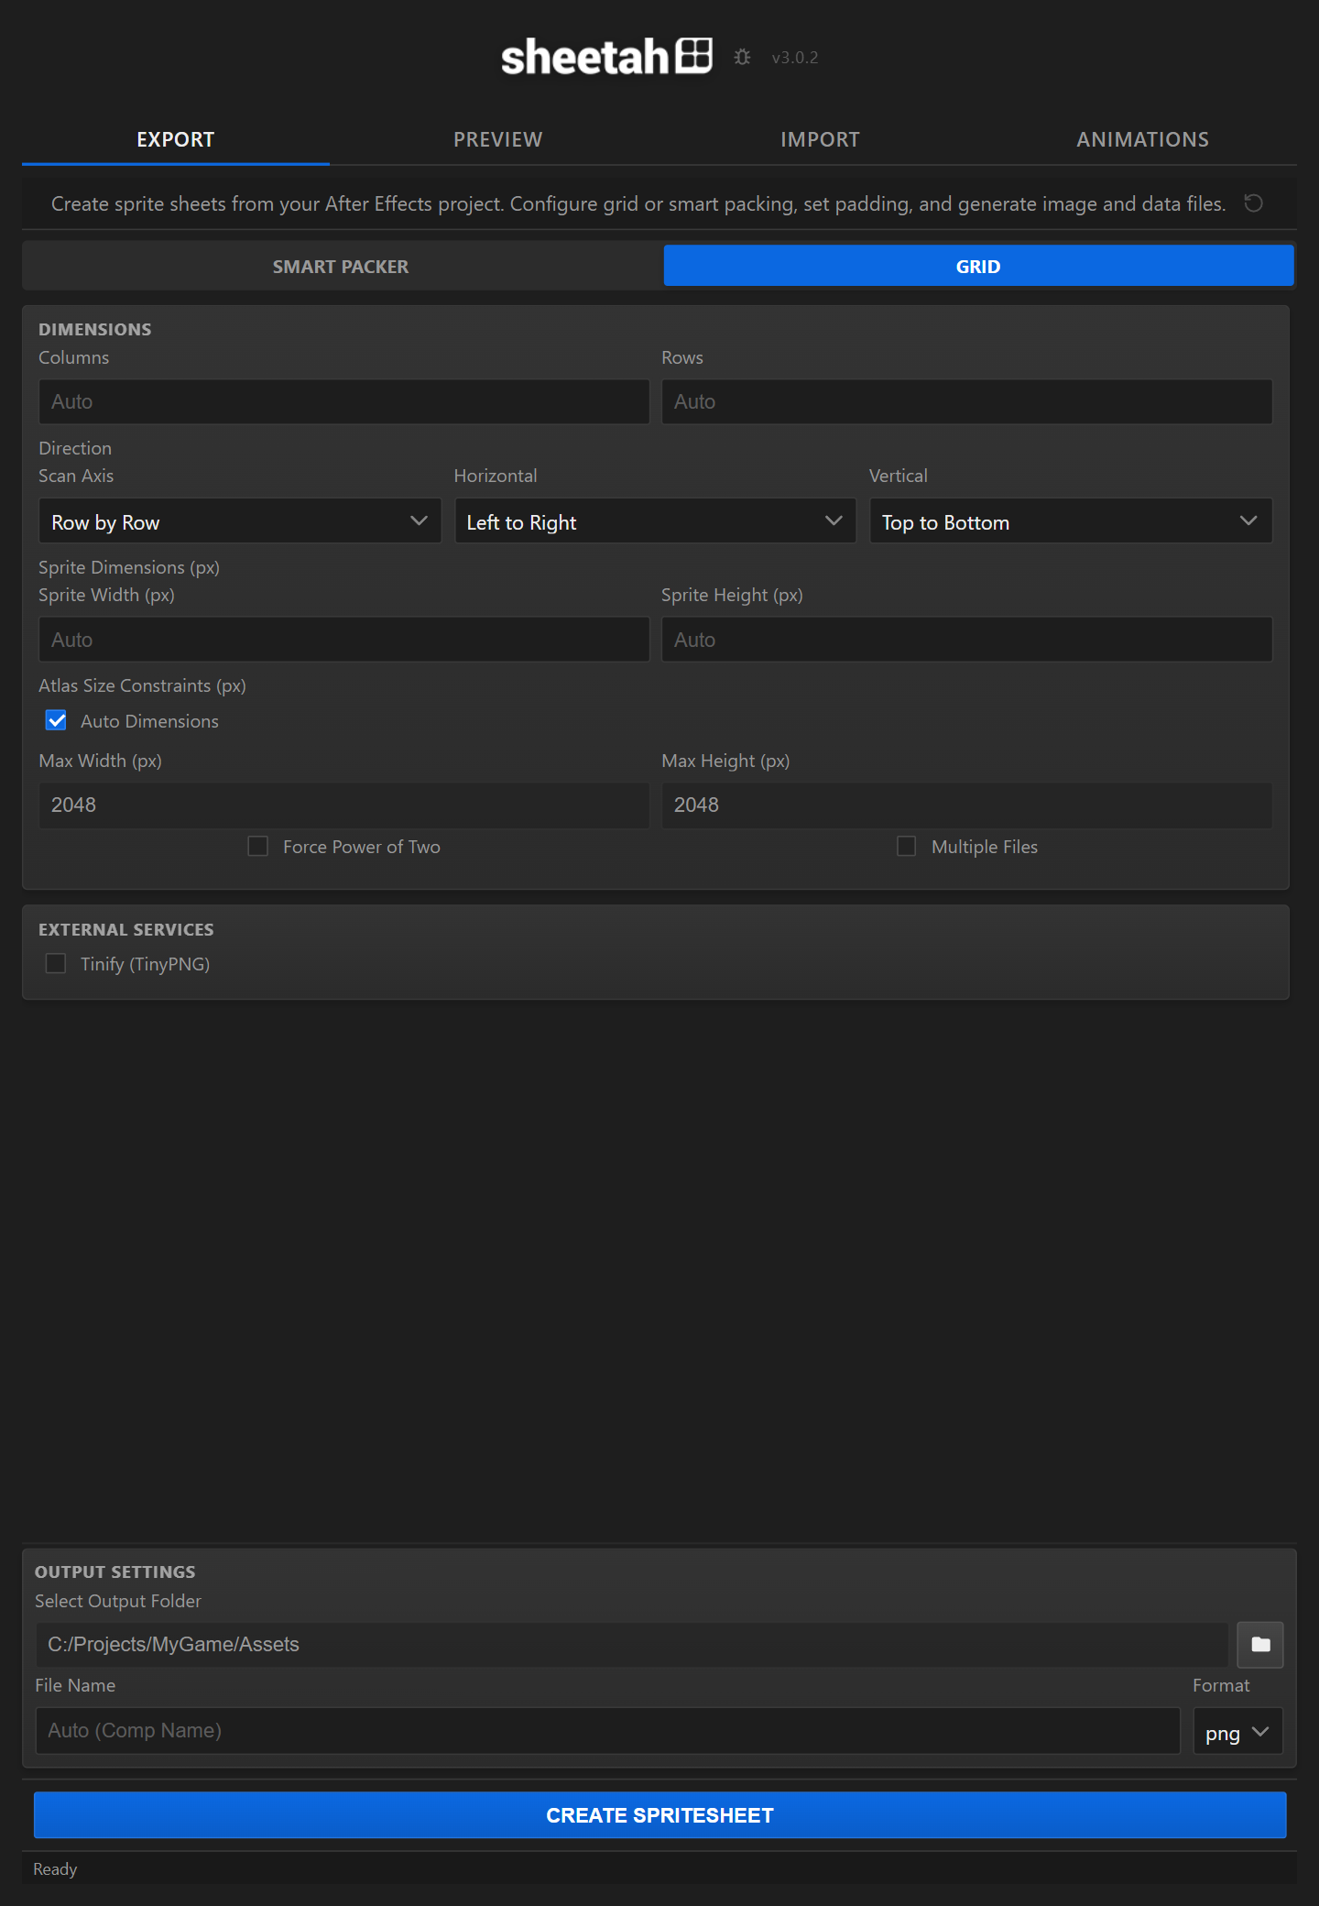The width and height of the screenshot is (1319, 1906).
Task: Click the File Name input field
Action: pos(607,1731)
